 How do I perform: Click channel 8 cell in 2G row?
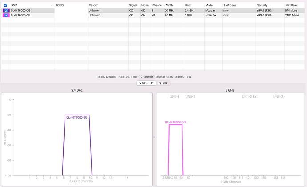pos(153,11)
